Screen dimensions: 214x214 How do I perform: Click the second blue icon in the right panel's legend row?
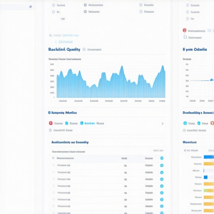point(199,123)
